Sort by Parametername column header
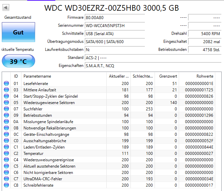 click(x=64, y=76)
